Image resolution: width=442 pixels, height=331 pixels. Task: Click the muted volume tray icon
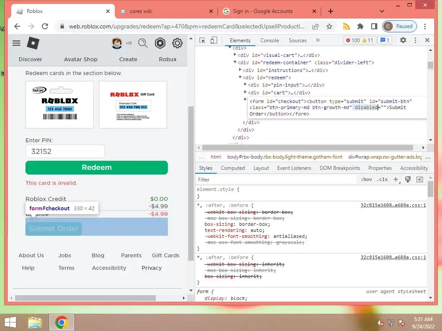(x=381, y=323)
